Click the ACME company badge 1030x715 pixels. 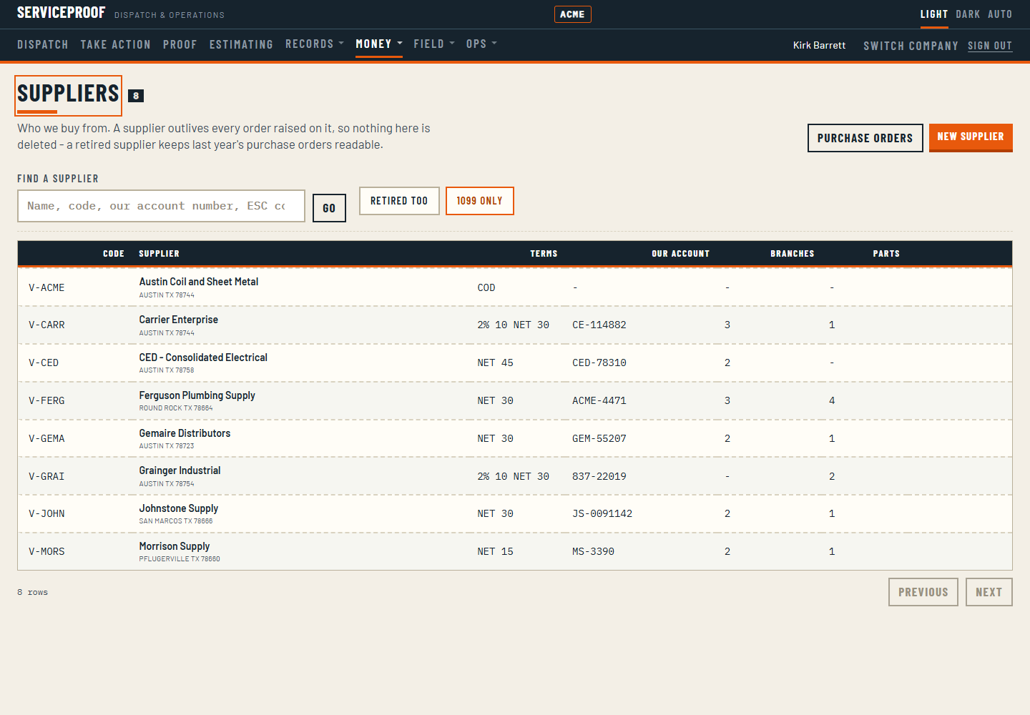tap(573, 14)
